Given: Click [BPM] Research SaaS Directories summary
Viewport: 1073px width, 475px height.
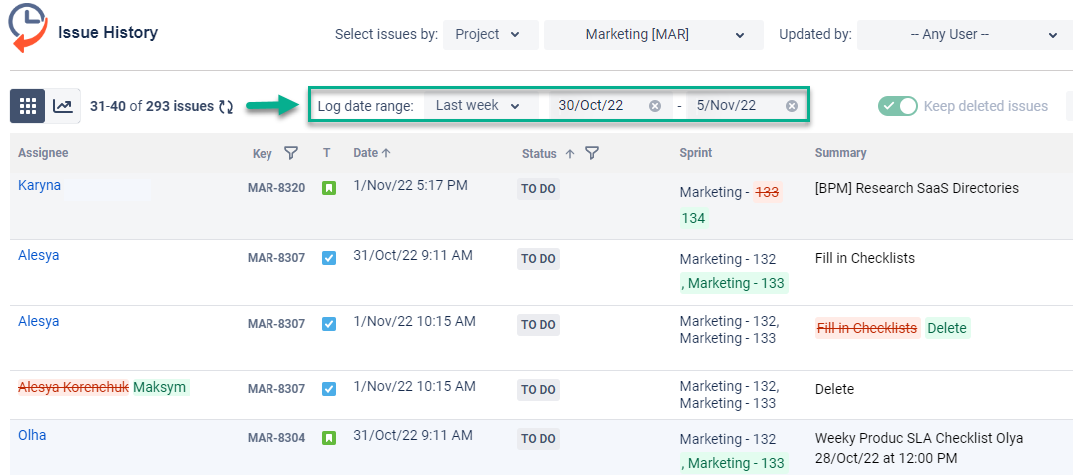Looking at the screenshot, I should 917,188.
